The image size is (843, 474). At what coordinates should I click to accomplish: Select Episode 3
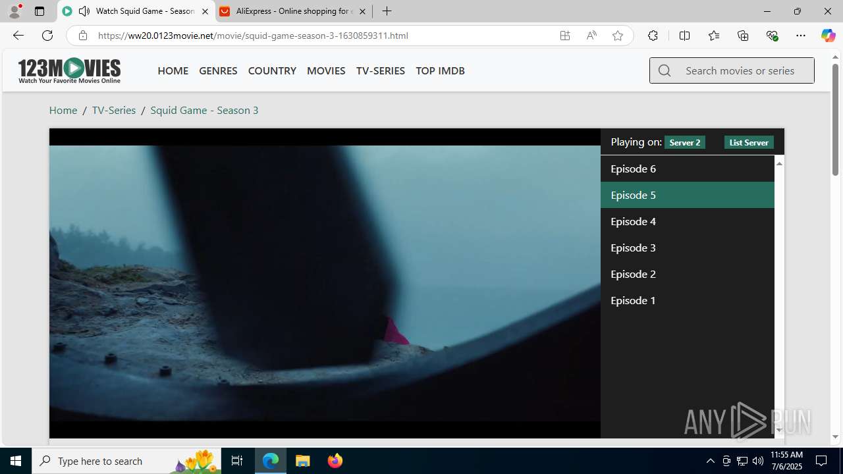click(688, 248)
